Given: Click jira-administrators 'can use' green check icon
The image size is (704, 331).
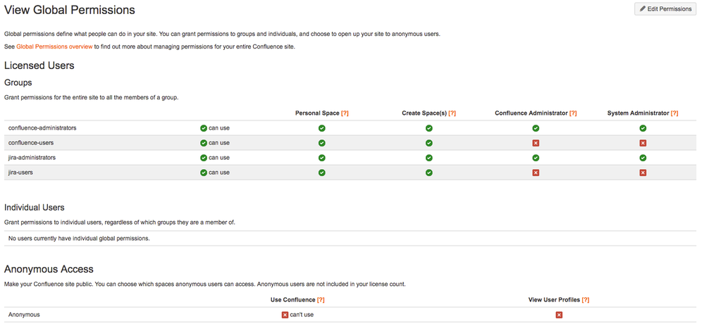Looking at the screenshot, I should (x=204, y=158).
